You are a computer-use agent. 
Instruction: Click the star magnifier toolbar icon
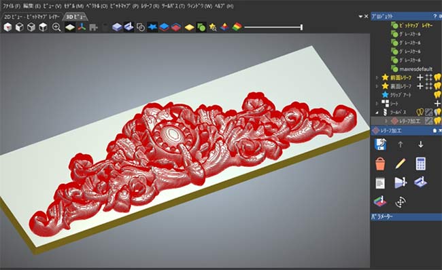[213, 27]
